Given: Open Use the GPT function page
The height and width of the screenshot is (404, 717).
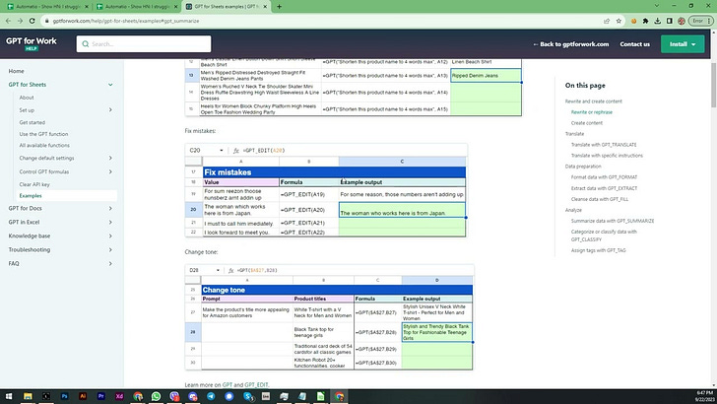Looking at the screenshot, I should tap(43, 134).
